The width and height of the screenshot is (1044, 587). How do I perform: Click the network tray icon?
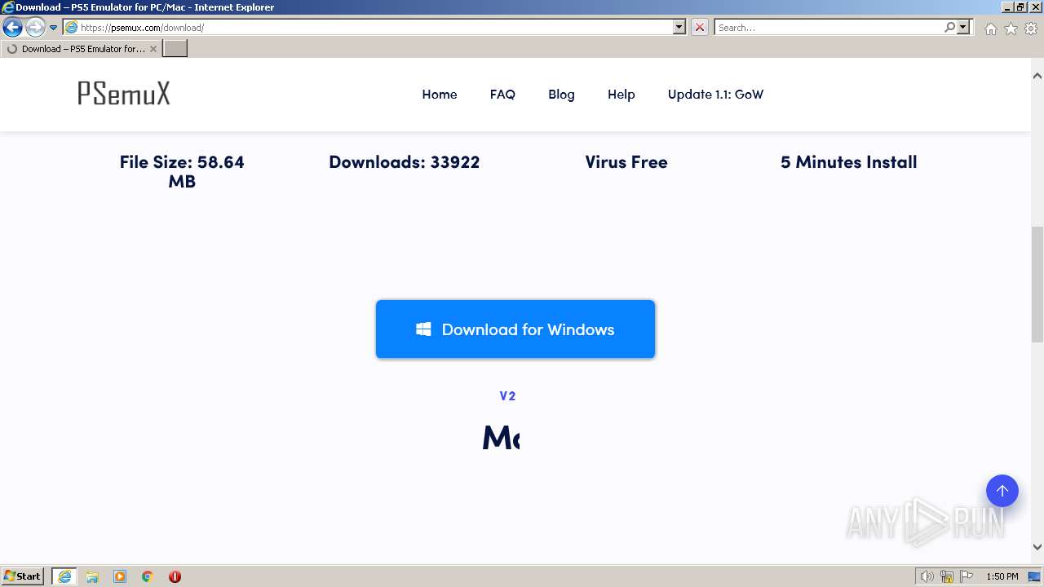point(947,576)
